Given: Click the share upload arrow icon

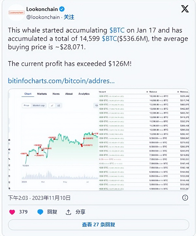Looking at the screenshot, I should pyautogui.click(x=69, y=212).
